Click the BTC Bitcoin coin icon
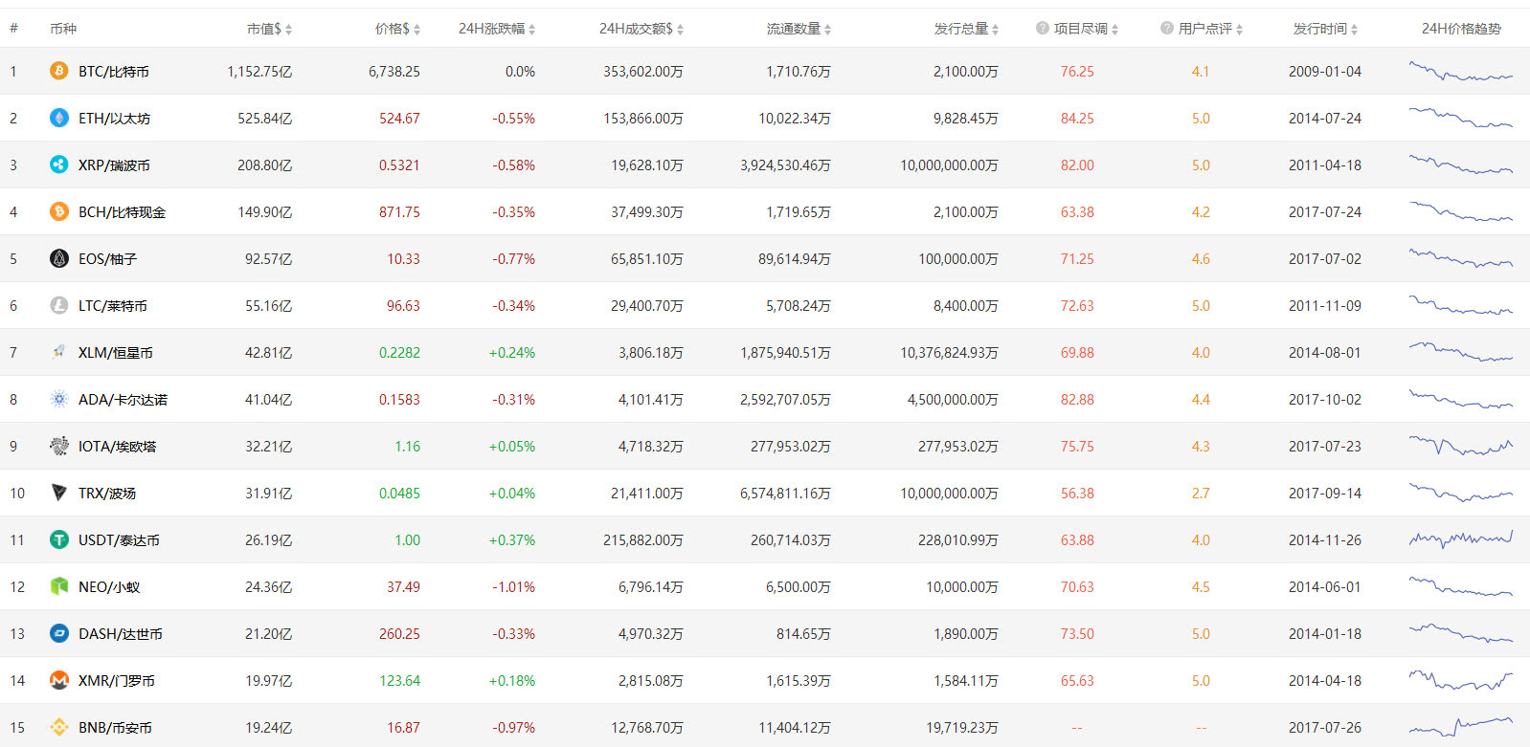This screenshot has height=747, width=1530. [x=59, y=71]
